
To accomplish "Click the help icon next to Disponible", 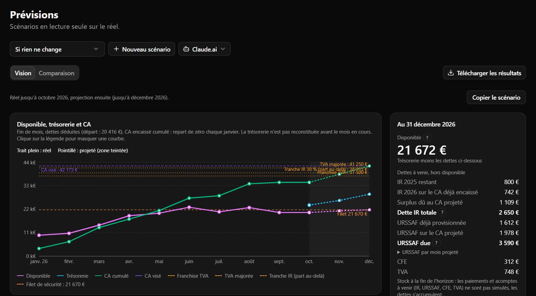I will (427, 138).
